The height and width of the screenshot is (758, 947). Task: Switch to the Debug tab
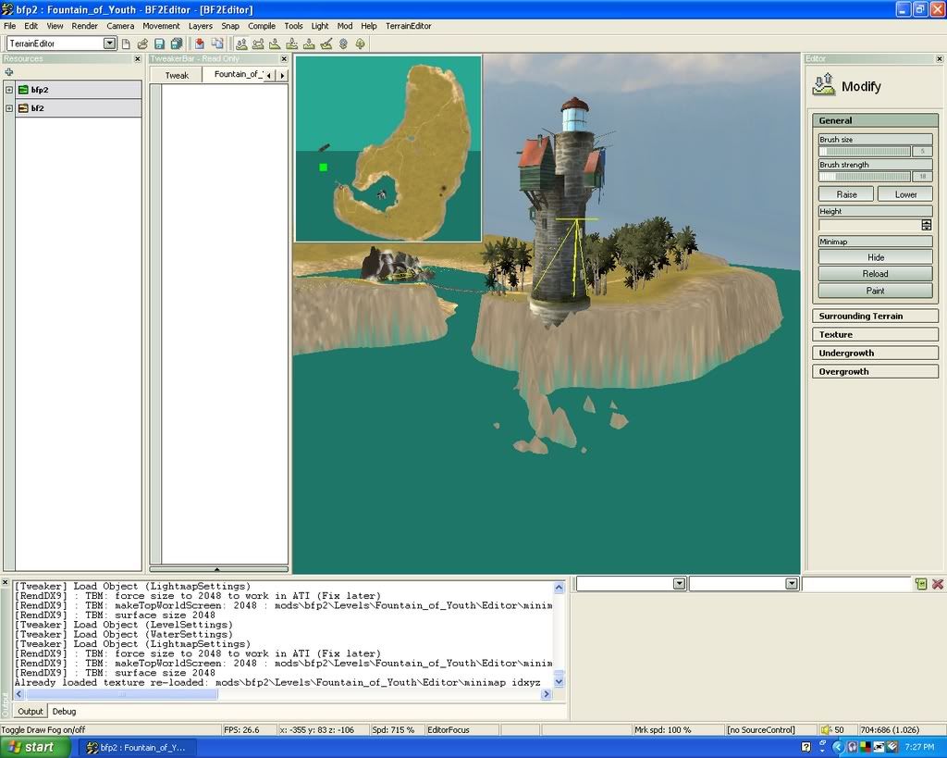64,712
